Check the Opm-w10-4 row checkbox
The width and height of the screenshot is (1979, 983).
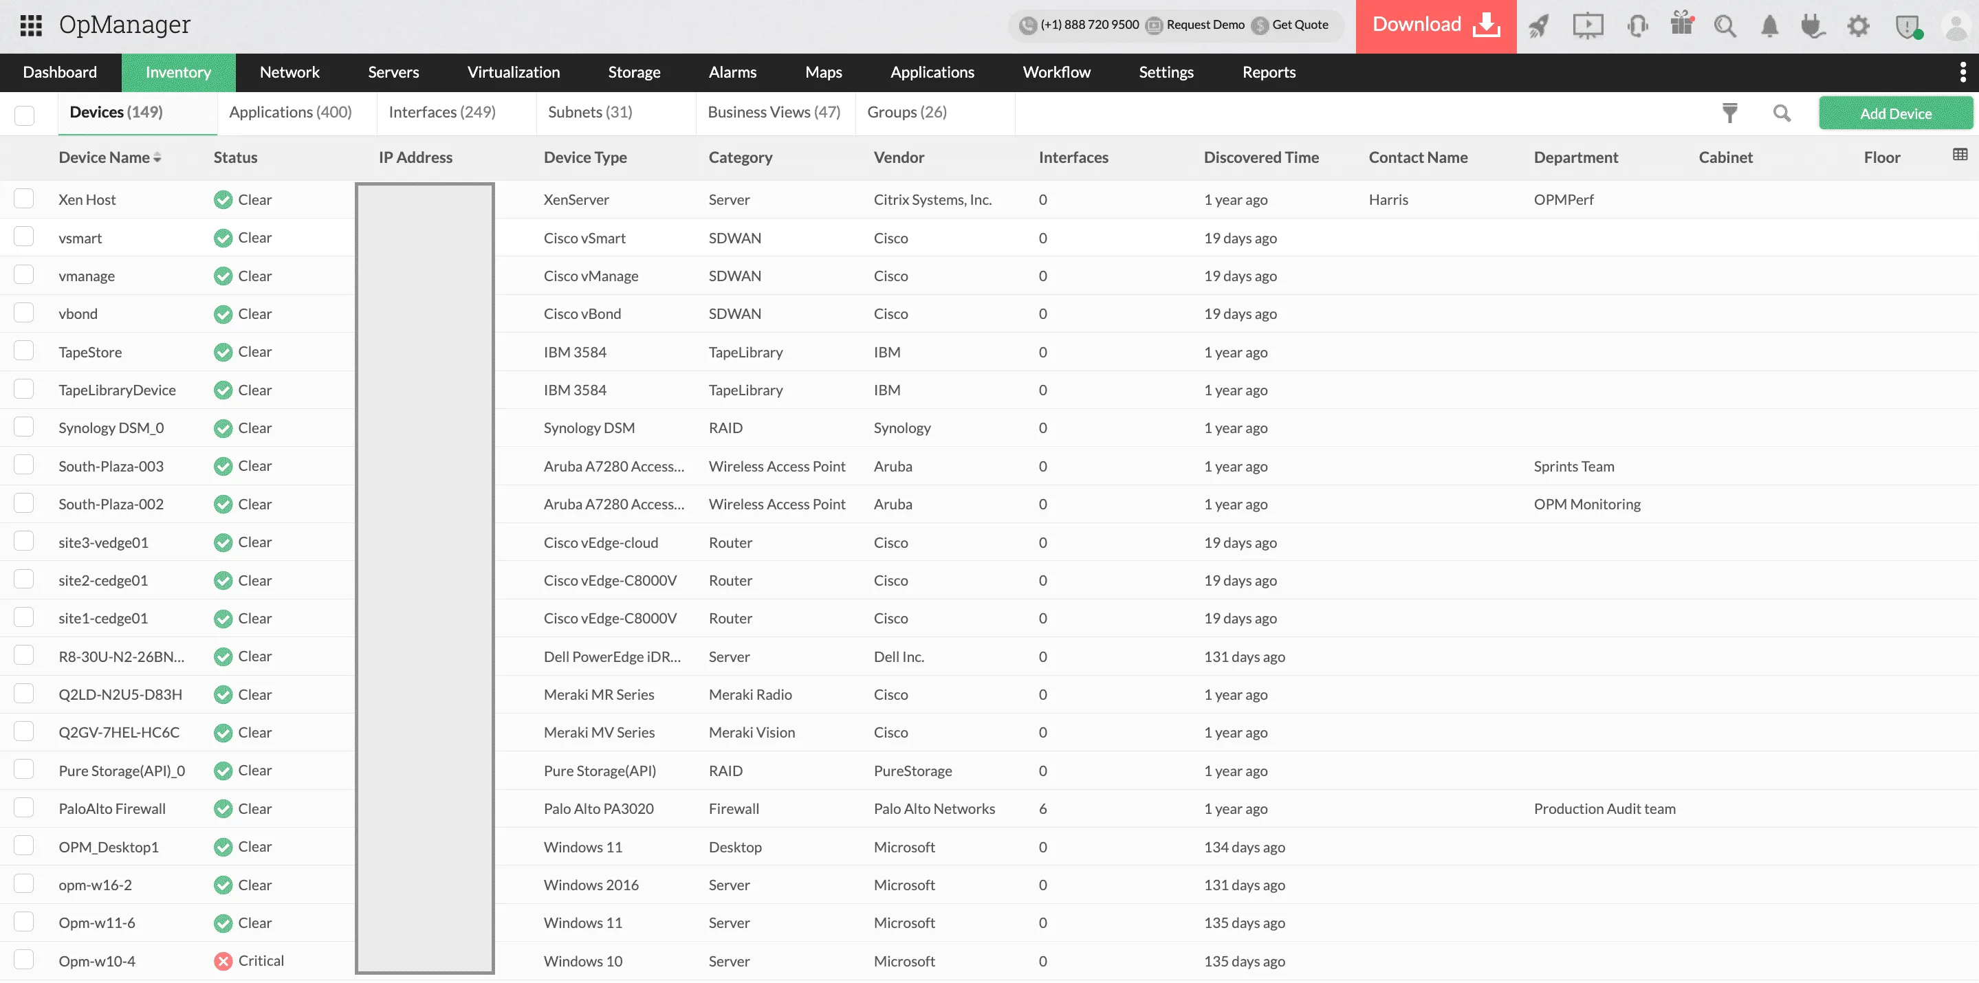click(x=24, y=959)
